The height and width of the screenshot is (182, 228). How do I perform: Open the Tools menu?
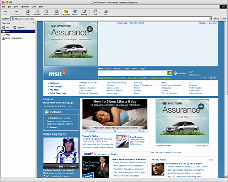coord(34,7)
